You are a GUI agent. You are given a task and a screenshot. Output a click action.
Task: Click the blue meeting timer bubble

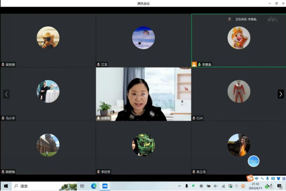tap(253, 161)
